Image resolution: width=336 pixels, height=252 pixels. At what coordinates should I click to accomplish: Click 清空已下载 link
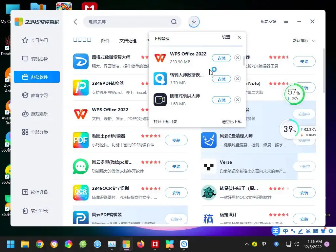pos(231,121)
